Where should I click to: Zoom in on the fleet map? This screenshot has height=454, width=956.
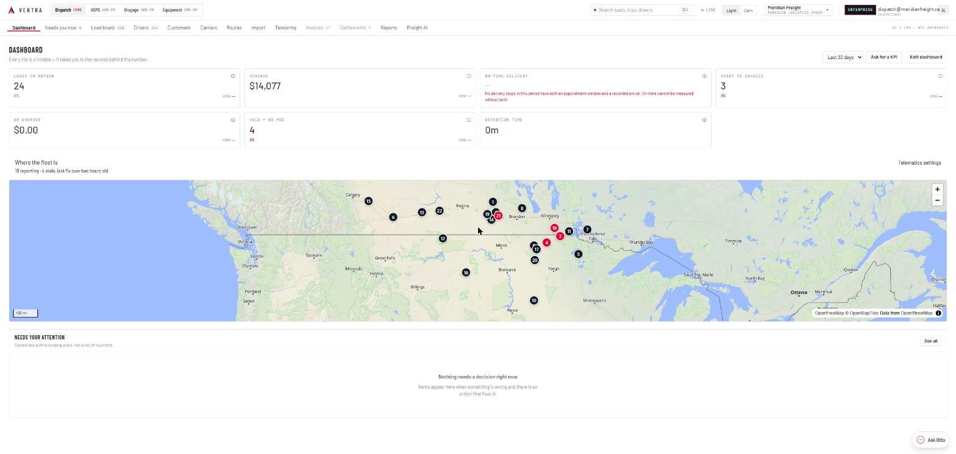tap(937, 190)
